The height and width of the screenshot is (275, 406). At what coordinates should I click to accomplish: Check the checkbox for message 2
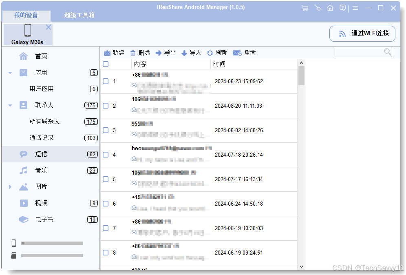click(x=106, y=106)
